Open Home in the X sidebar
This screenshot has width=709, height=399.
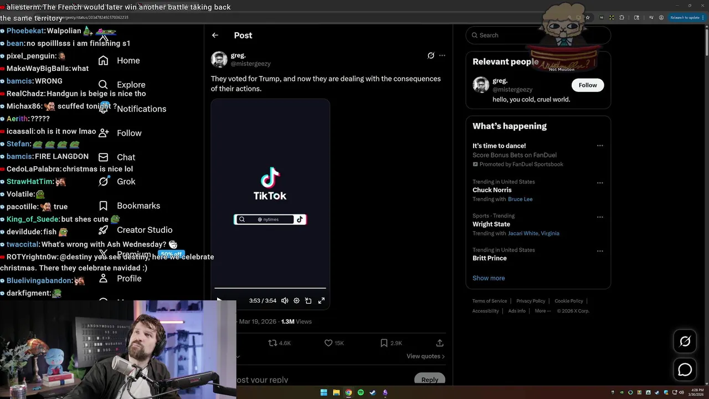point(119,60)
